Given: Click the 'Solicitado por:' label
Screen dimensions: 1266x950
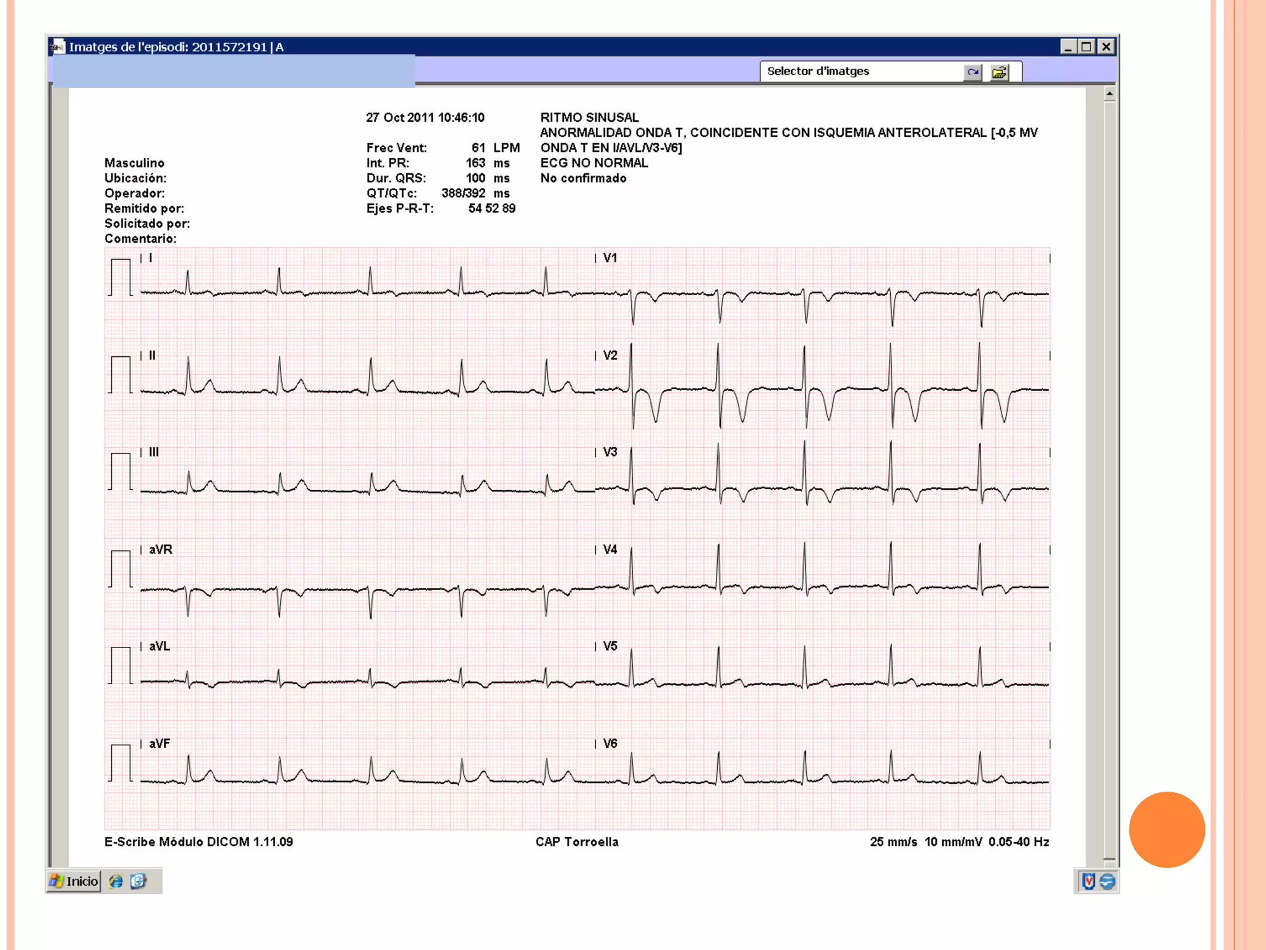Looking at the screenshot, I should (x=147, y=224).
